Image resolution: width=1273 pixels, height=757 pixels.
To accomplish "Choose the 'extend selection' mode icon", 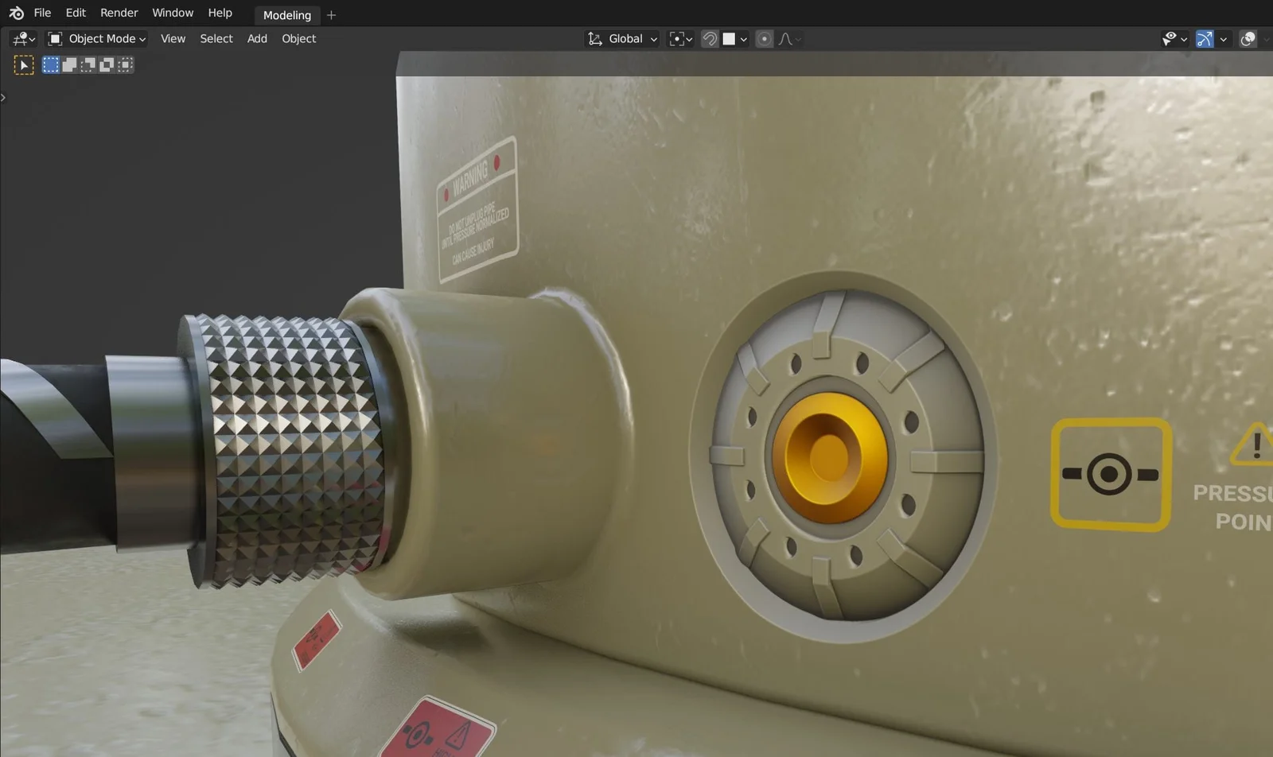I will click(x=69, y=65).
